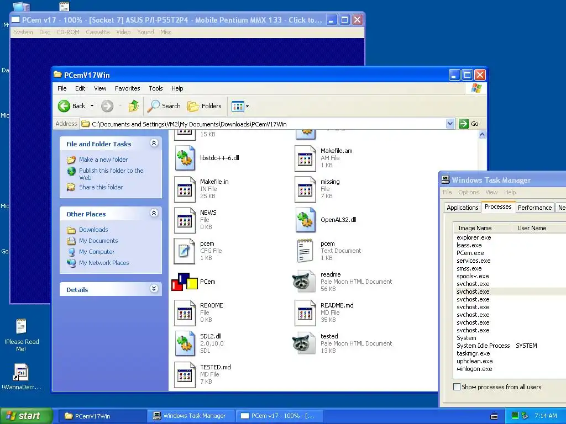
Task: Open the Back history dropdown arrow
Action: 92,106
